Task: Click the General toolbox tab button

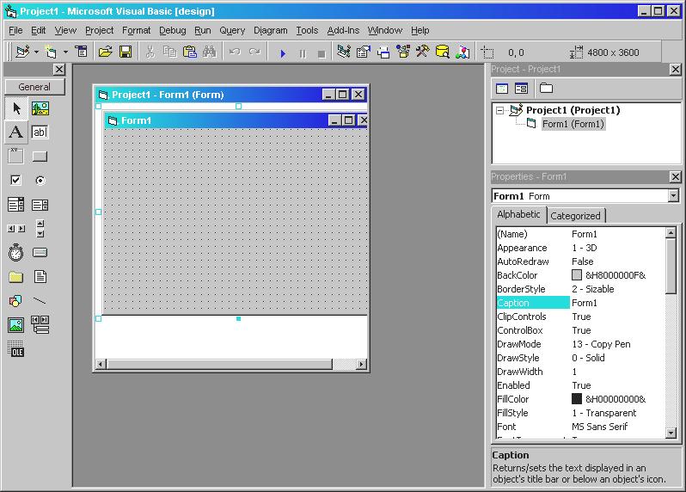Action: 34,87
